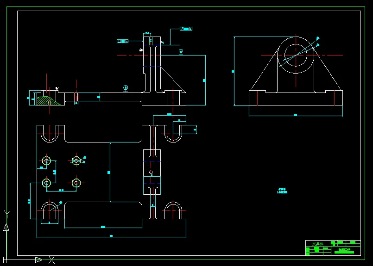Select the long green filled bar in the title block
Viewport: 373px width, 266px height.
(x=344, y=252)
